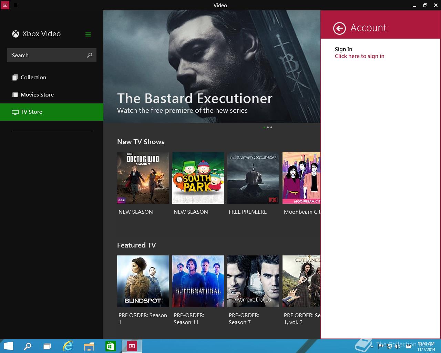Click the magnifier icon in the Search box
This screenshot has height=353, width=441.
pyautogui.click(x=90, y=55)
